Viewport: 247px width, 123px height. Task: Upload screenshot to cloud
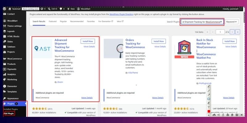(x=214, y=115)
